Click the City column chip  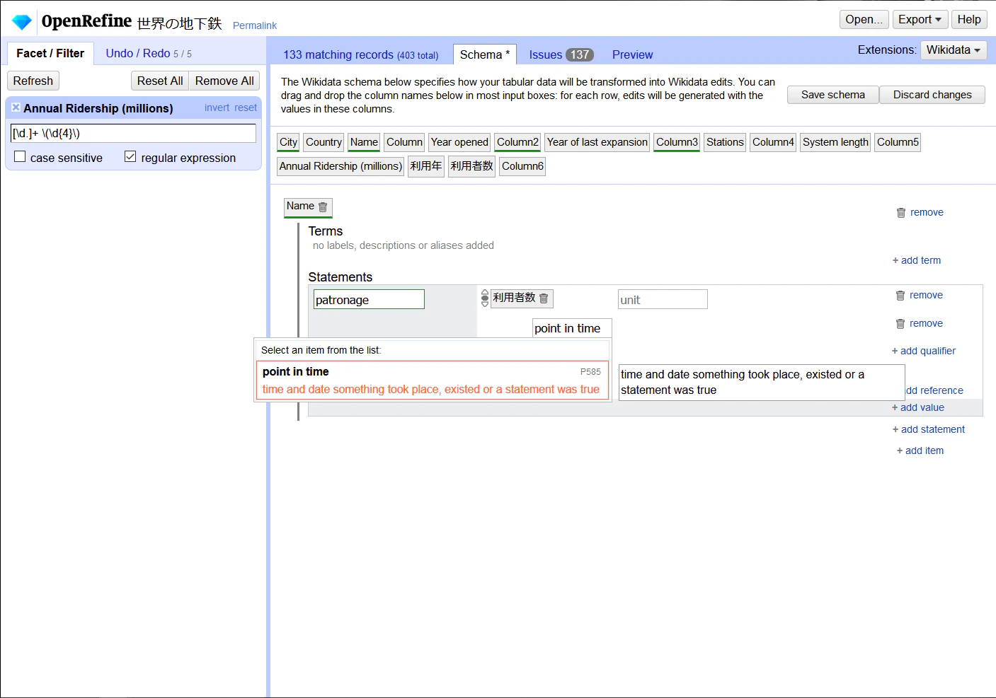pos(288,142)
